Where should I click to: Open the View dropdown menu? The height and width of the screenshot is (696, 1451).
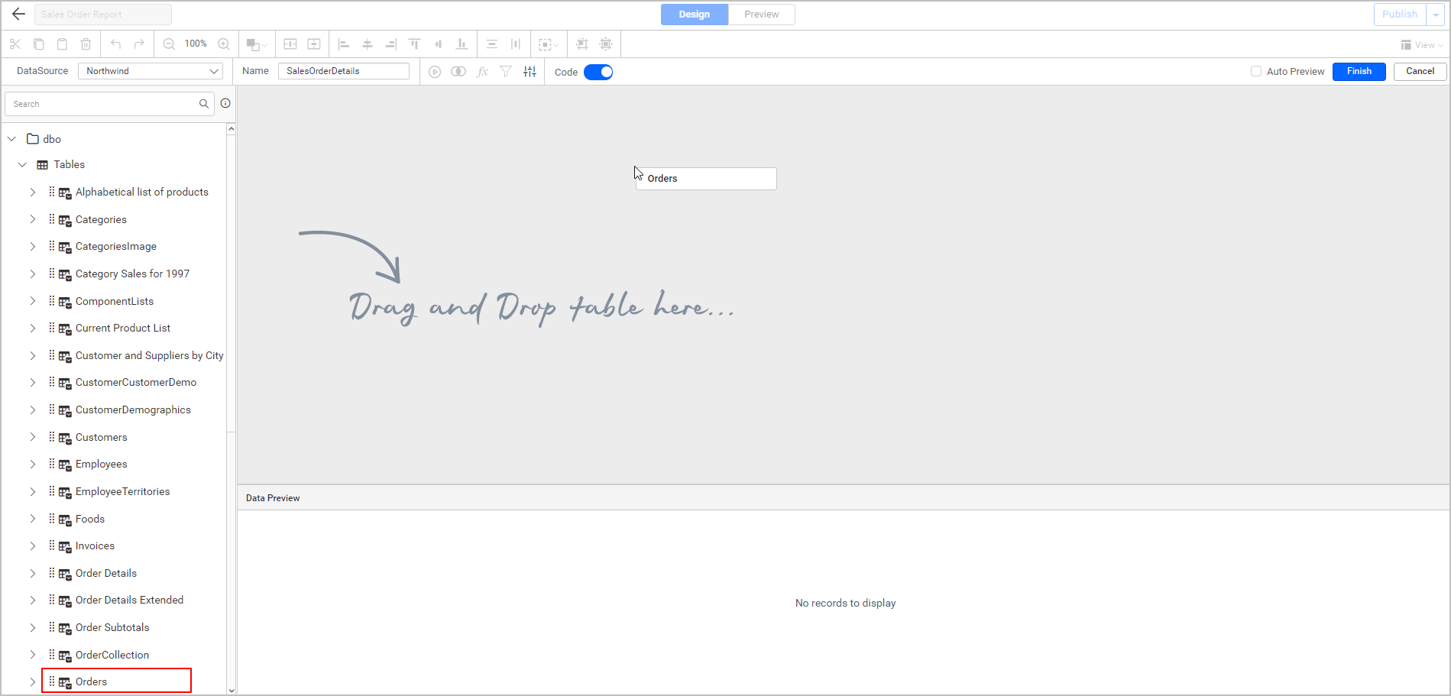[1422, 45]
